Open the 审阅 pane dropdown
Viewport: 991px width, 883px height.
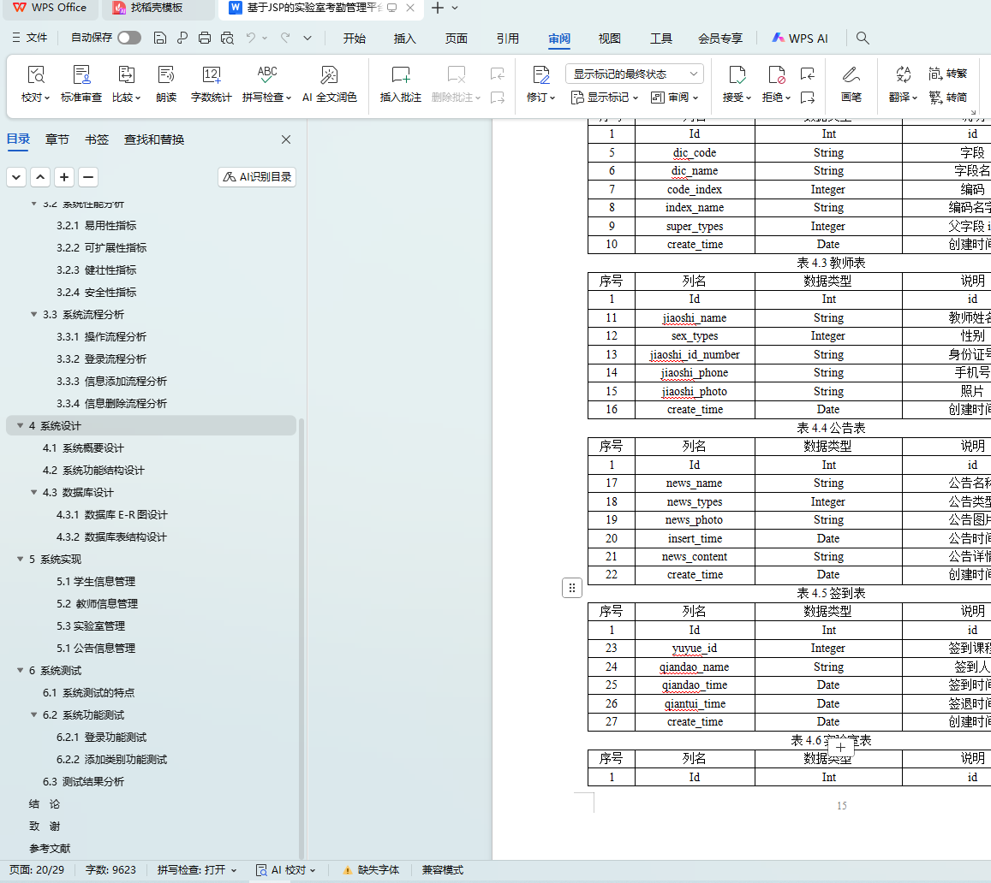[674, 98]
